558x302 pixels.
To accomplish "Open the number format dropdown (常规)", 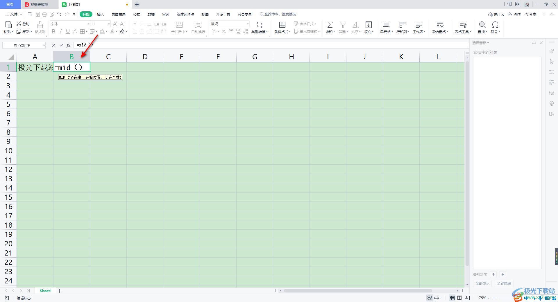I will click(248, 24).
